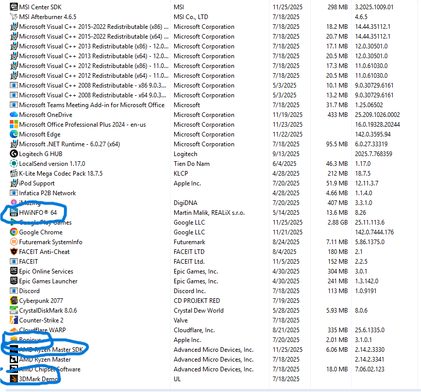Click the FACEIT program icon
Viewport: 421px width, 392px height.
pos(14,262)
